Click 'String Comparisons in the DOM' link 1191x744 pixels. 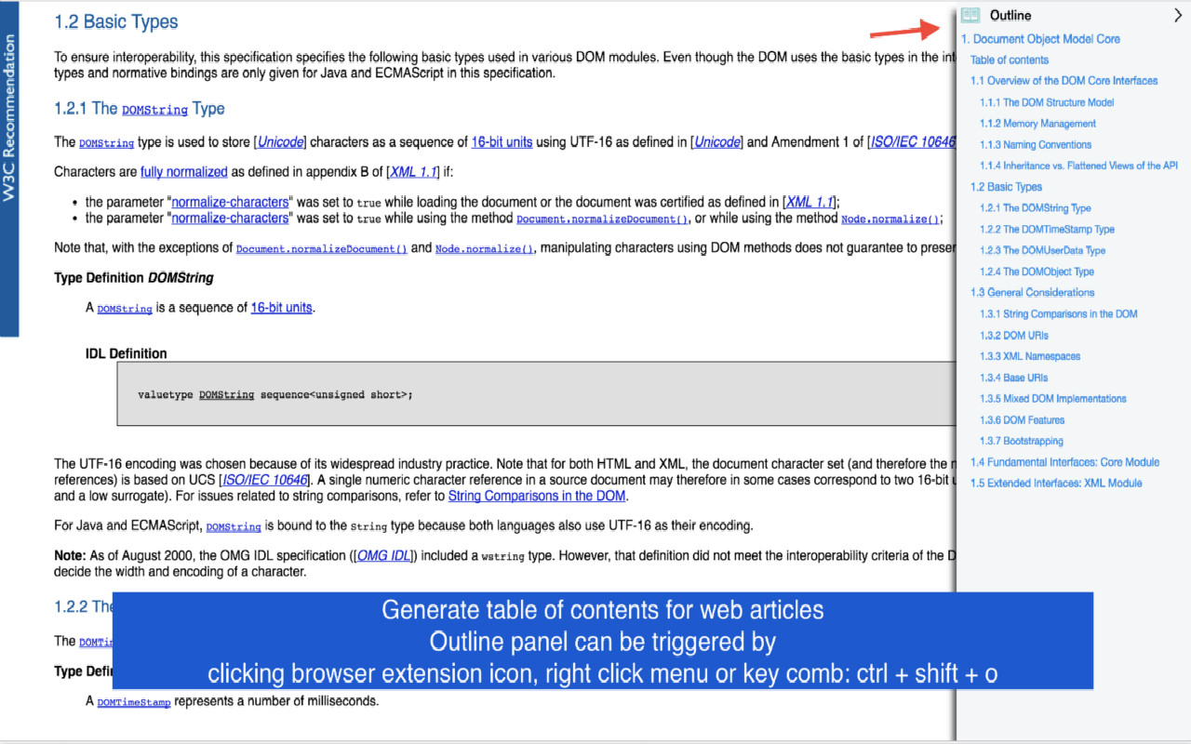[x=537, y=497]
